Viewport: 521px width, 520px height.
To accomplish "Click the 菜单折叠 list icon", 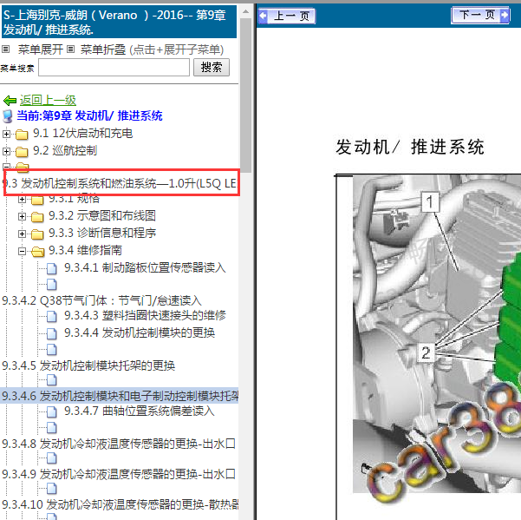I will pos(70,49).
